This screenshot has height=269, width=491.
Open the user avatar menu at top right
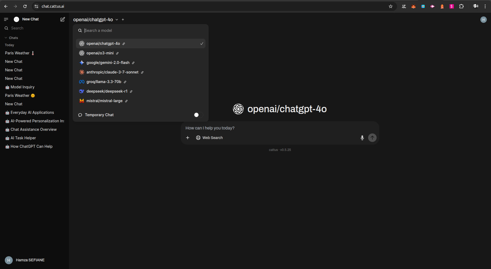484,20
